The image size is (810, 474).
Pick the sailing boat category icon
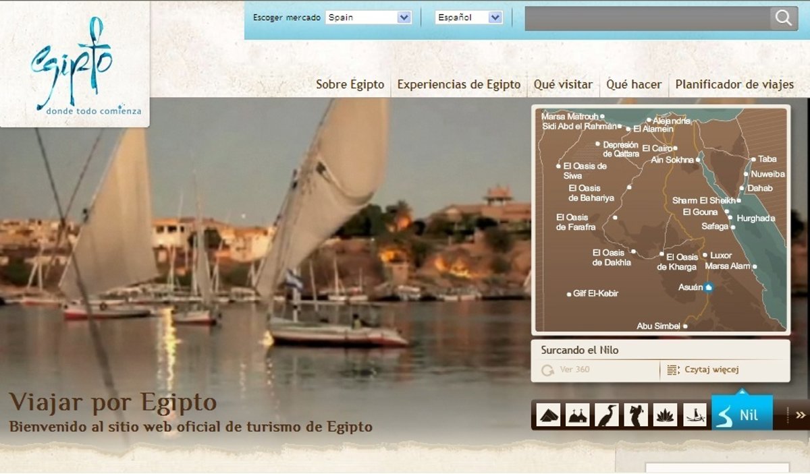(695, 415)
